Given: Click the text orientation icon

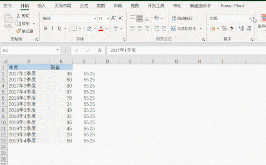Looking at the screenshot, I should (157, 18).
